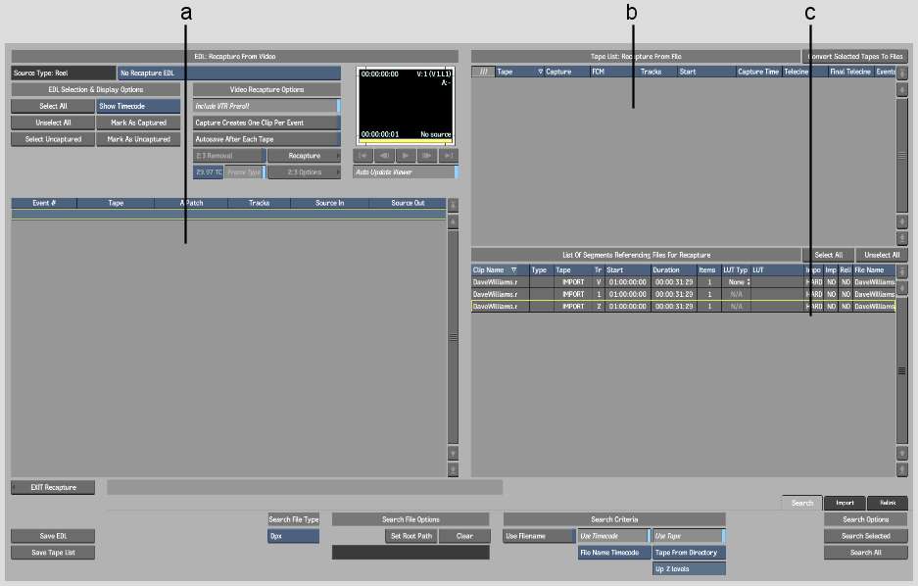Enable the Use Timecode search criterion
Viewport: 918px width, 586px height.
(612, 536)
